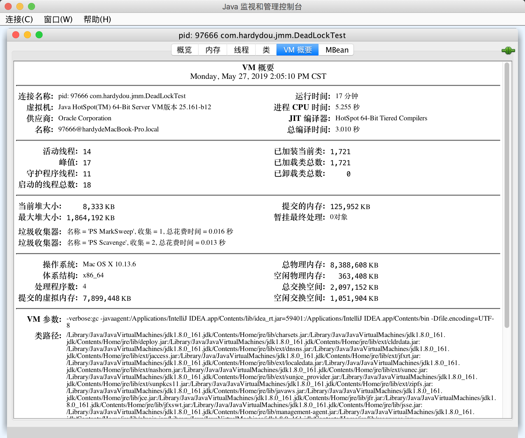Open the 帮助(H) menu

97,19
